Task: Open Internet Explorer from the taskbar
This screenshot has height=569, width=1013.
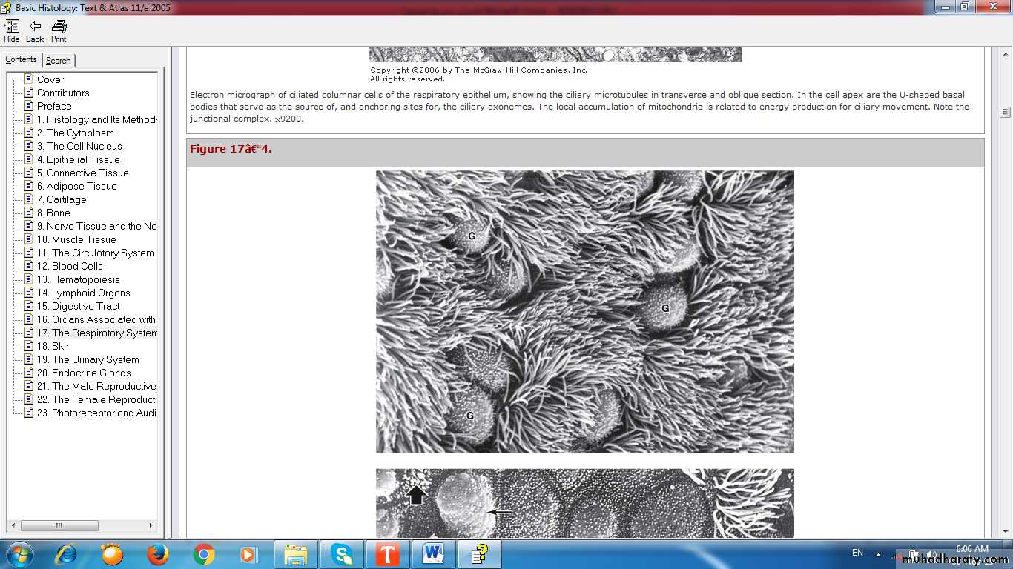Action: (x=66, y=554)
